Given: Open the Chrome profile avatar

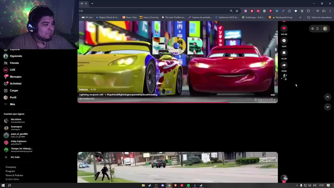Looking at the screenshot, I should pyautogui.click(x=324, y=11).
